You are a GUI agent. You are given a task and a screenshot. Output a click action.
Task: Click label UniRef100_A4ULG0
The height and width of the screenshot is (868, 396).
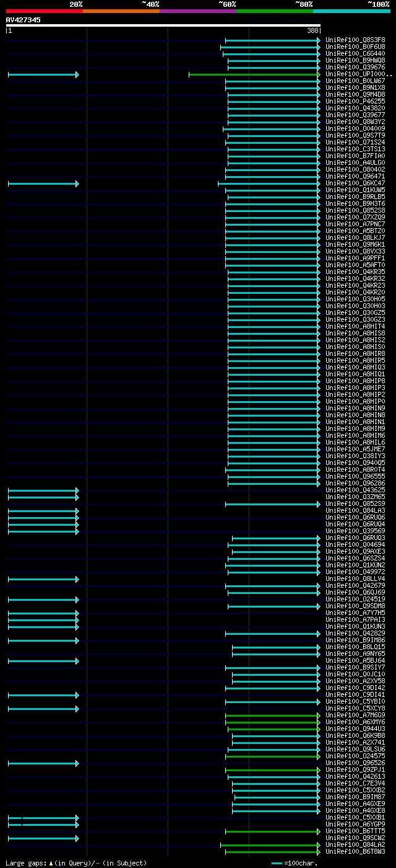point(355,162)
